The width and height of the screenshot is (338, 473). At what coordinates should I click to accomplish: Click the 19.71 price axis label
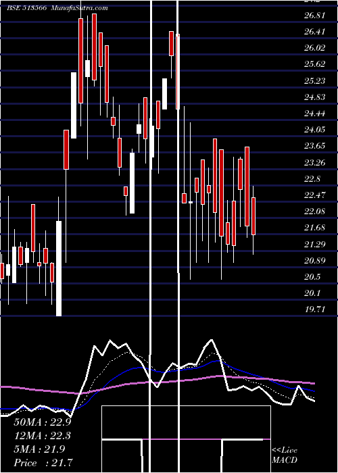[x=315, y=309]
